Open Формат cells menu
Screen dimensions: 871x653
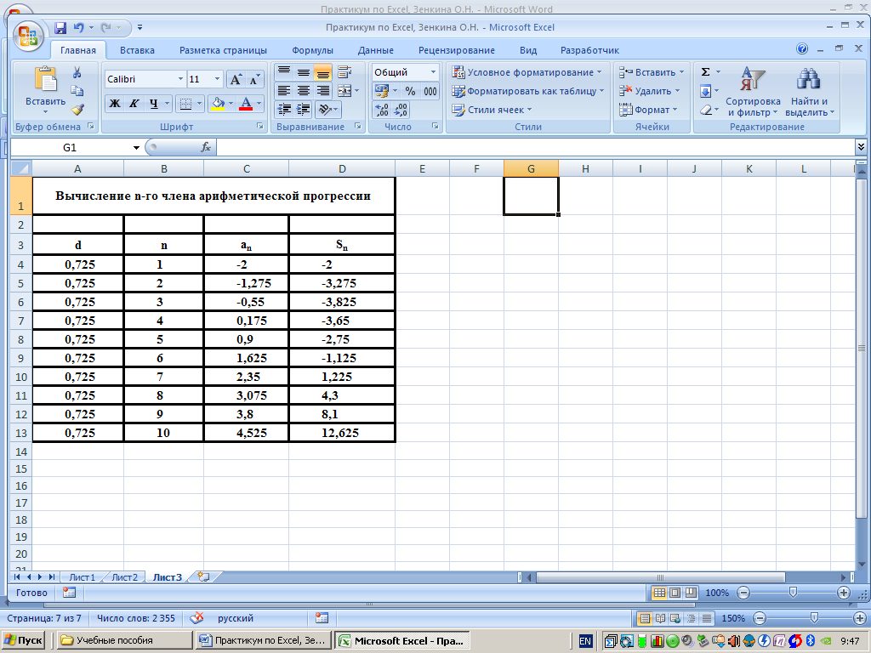pos(648,110)
